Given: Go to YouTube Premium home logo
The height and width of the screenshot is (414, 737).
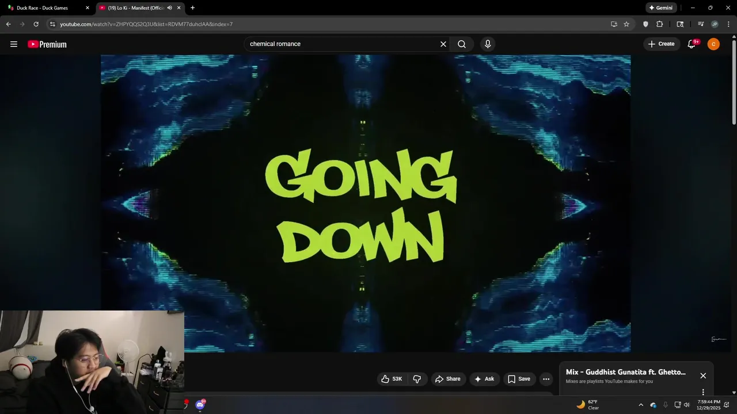Looking at the screenshot, I should [x=47, y=44].
